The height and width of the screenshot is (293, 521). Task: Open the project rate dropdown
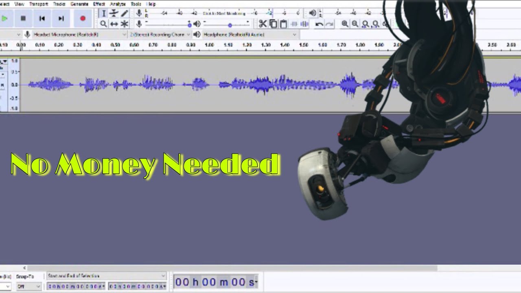(x=8, y=286)
